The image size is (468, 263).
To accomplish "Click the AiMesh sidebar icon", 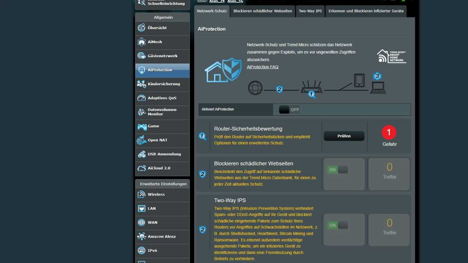I will pyautogui.click(x=142, y=42).
